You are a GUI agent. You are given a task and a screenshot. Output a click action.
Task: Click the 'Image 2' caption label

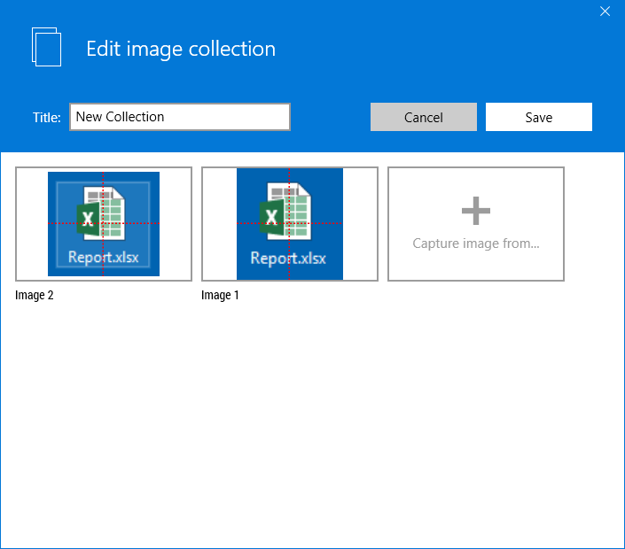(35, 296)
